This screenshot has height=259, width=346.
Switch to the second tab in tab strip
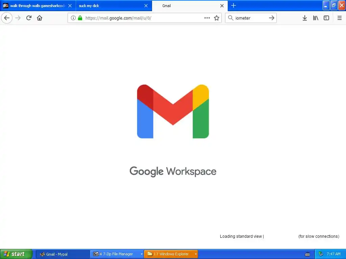pyautogui.click(x=114, y=6)
